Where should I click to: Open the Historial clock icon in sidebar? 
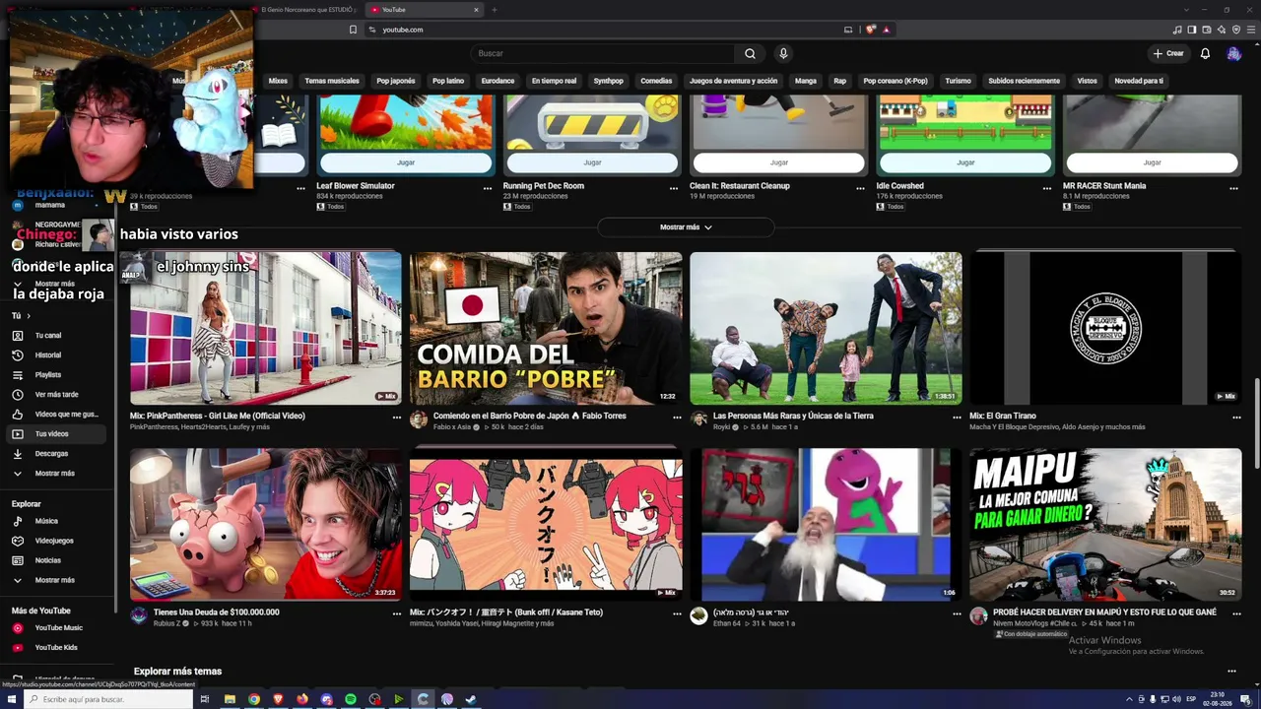17,354
